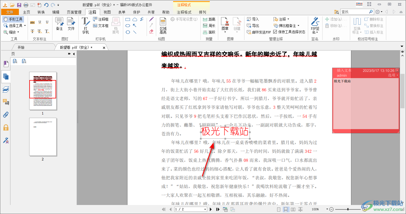Go to the next page

tap(211, 209)
